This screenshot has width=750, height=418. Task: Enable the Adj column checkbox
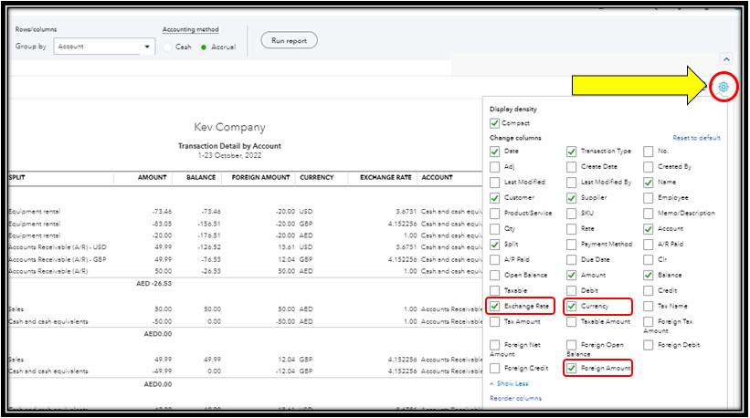click(494, 167)
